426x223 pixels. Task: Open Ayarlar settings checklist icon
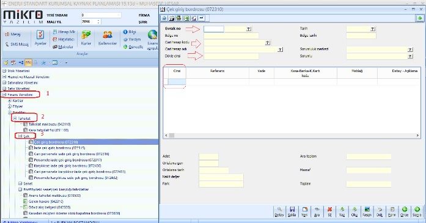coord(40,38)
